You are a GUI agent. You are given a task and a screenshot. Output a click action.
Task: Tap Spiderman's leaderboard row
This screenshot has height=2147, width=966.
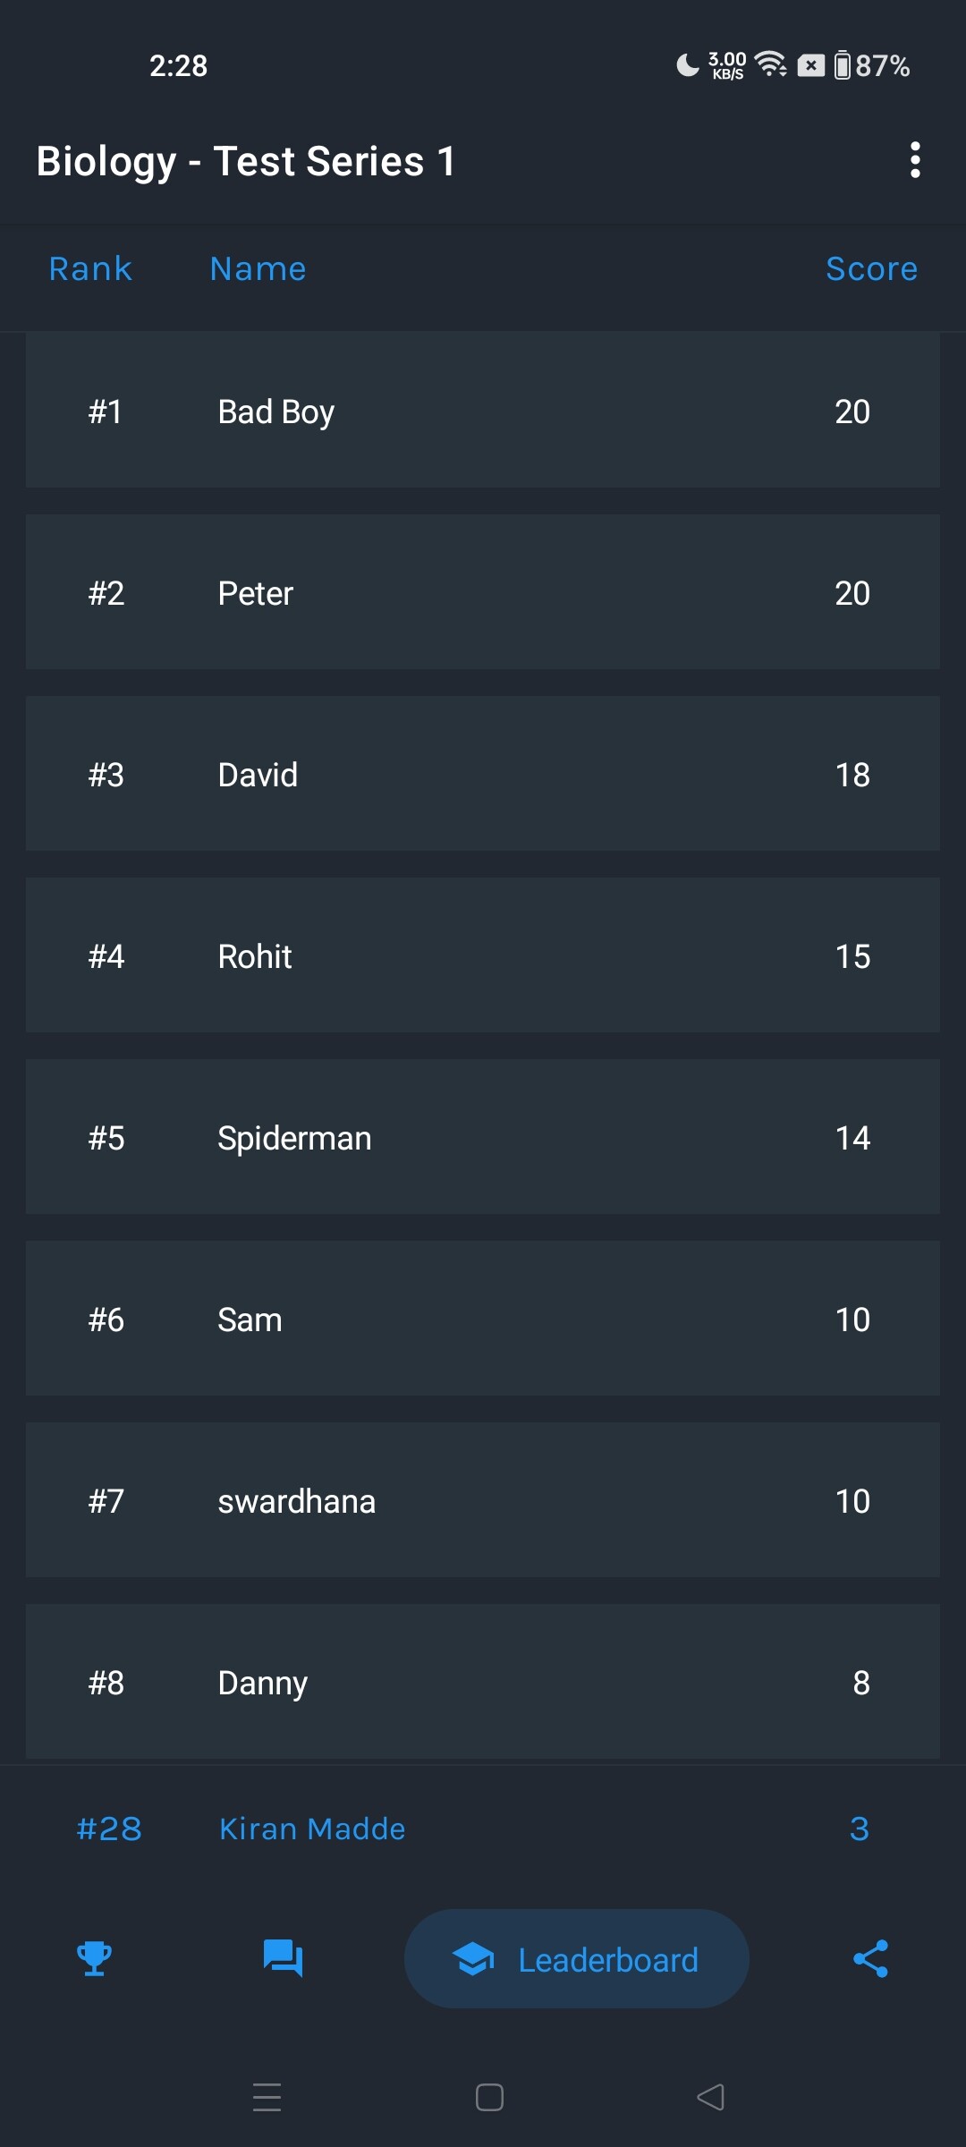coord(483,1138)
